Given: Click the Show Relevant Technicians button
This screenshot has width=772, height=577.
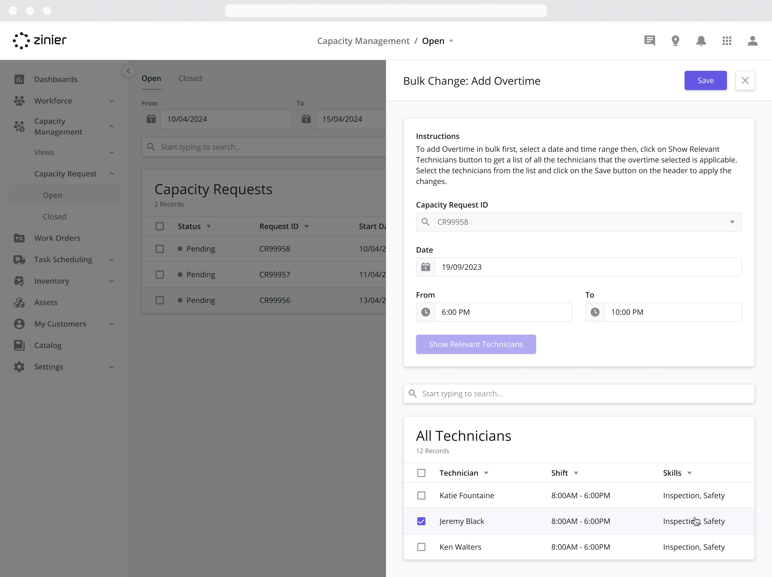Looking at the screenshot, I should 476,344.
